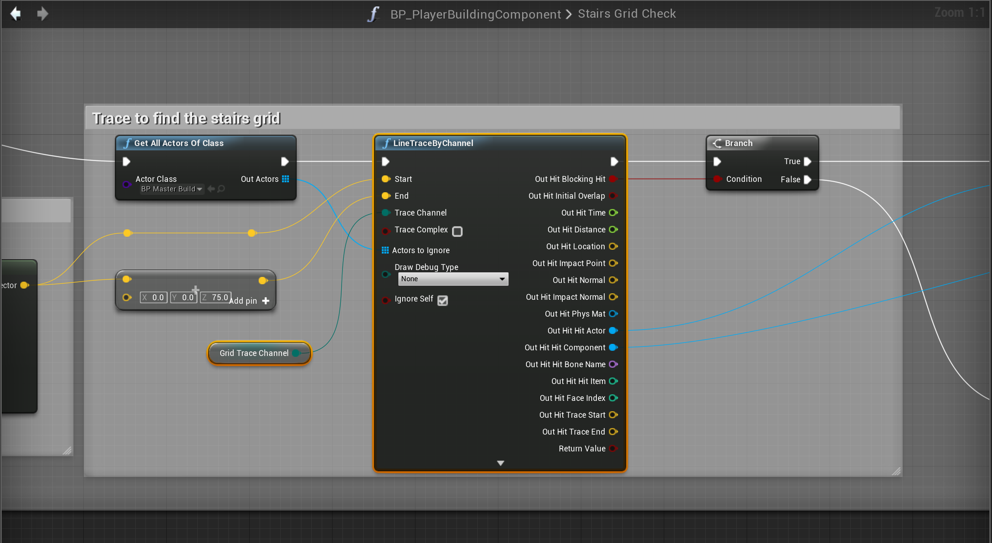Click the Actors to Ignore array pin
Image resolution: width=992 pixels, height=543 pixels.
tap(385, 250)
